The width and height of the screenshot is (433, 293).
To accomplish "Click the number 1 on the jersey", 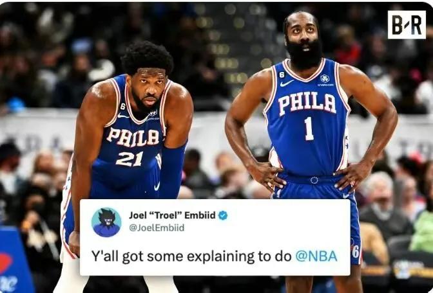I will coord(309,129).
